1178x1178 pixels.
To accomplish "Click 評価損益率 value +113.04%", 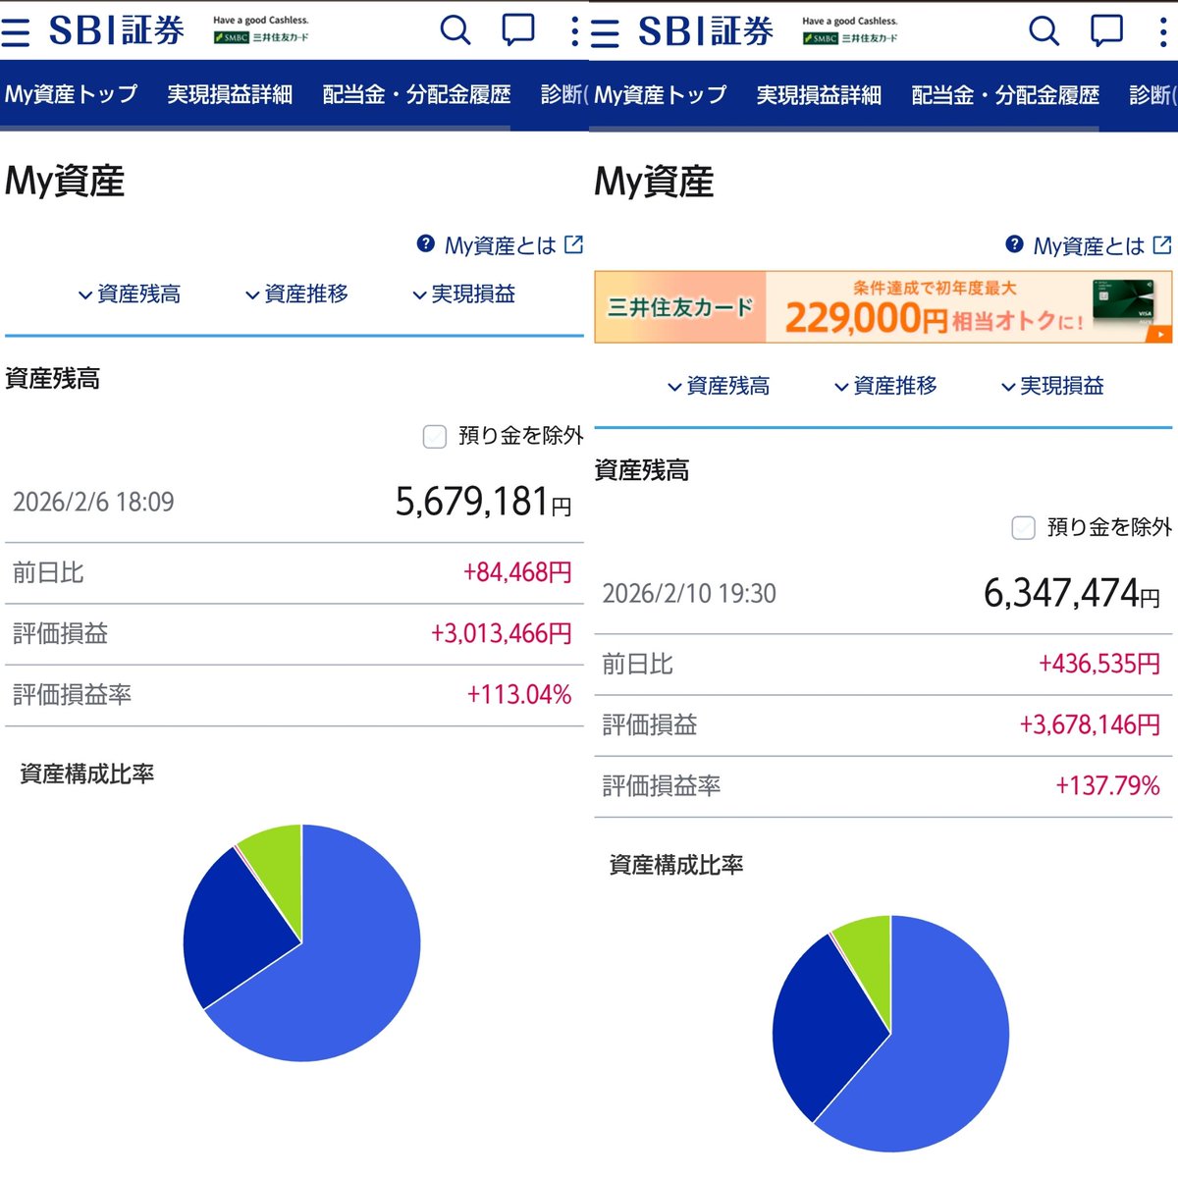I will (519, 694).
